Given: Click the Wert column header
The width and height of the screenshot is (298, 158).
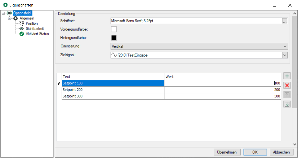Looking at the screenshot, I should coord(222,77).
